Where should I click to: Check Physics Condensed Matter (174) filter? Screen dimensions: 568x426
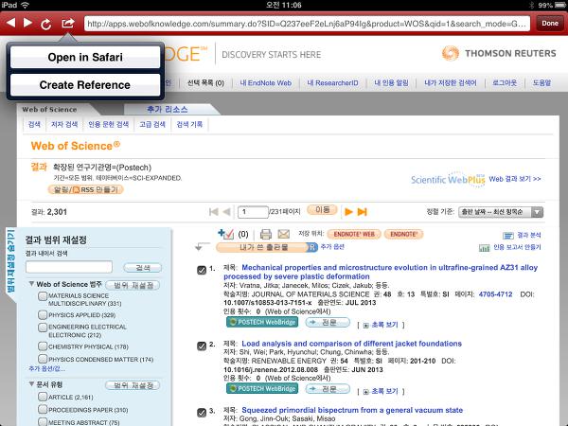pos(43,359)
